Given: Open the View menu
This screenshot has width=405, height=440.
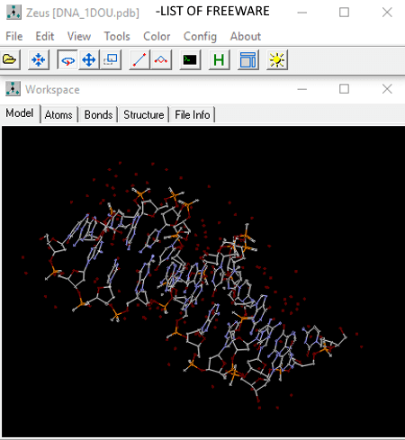Looking at the screenshot, I should click(x=79, y=36).
